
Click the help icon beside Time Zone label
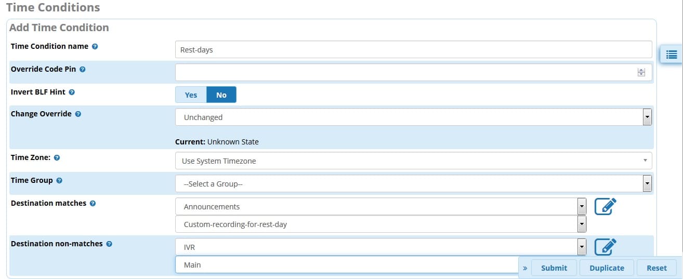57,157
